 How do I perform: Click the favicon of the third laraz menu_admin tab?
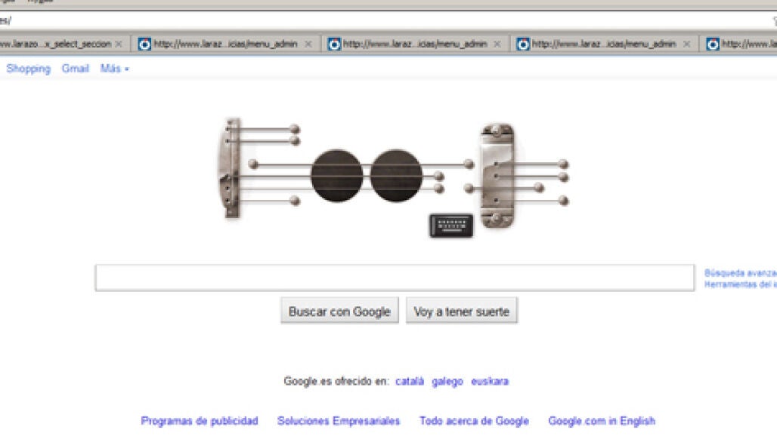click(x=523, y=44)
